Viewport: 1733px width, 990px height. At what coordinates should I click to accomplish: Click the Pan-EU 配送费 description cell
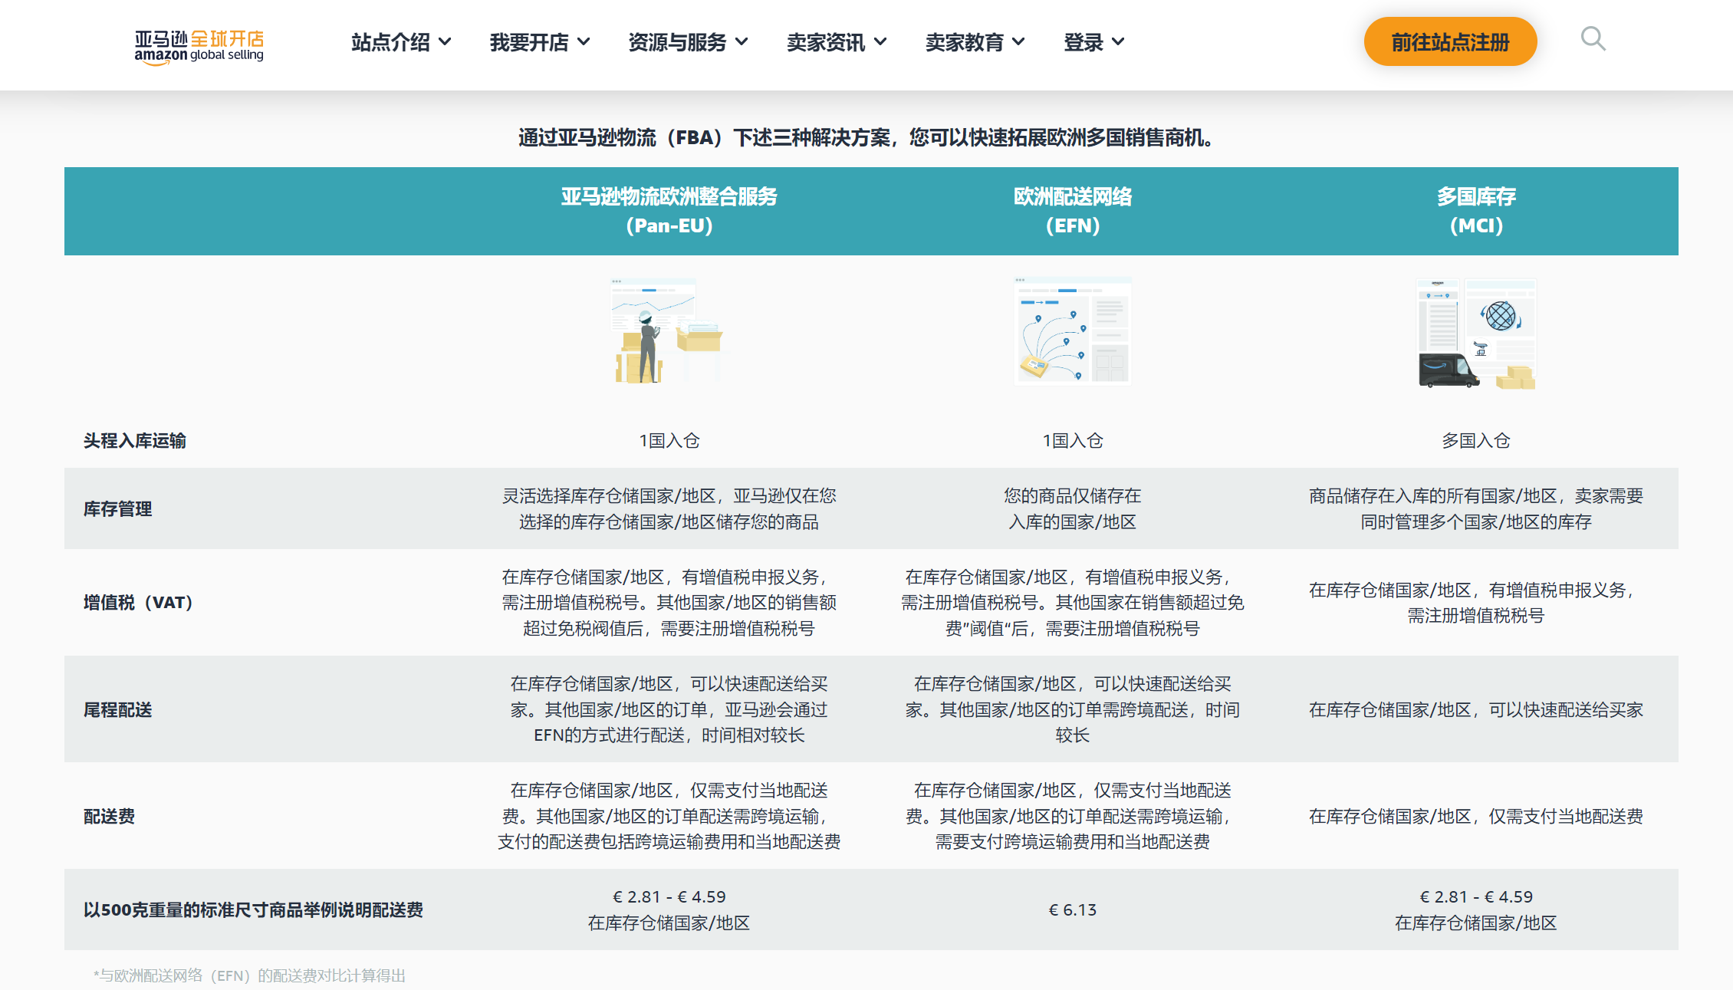(x=669, y=817)
